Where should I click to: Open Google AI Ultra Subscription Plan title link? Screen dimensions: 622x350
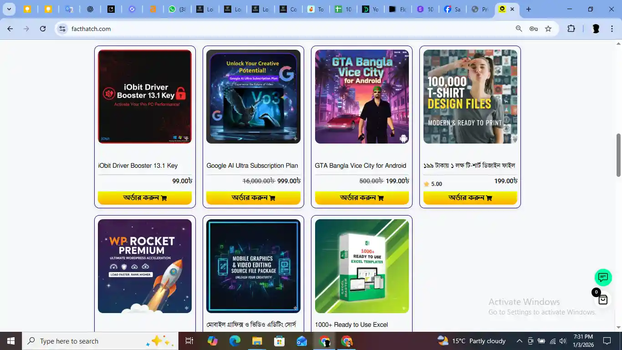[x=252, y=165]
